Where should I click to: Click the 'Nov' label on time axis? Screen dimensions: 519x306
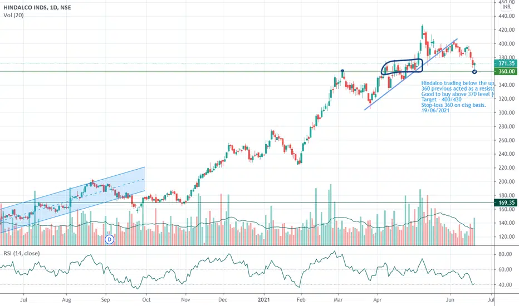coord(185,300)
